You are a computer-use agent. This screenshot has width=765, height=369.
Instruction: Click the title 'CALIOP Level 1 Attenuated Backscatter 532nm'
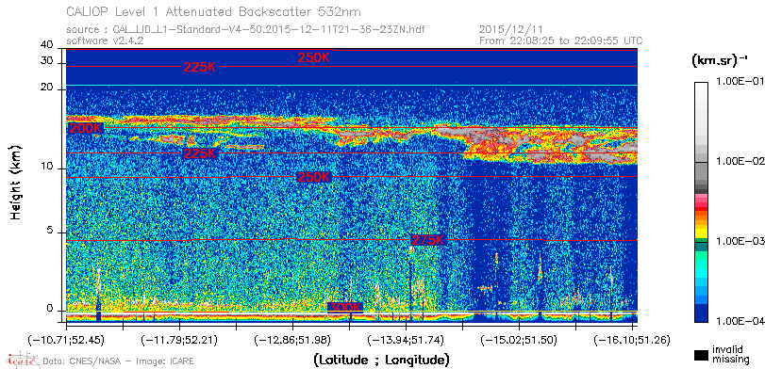coord(214,11)
